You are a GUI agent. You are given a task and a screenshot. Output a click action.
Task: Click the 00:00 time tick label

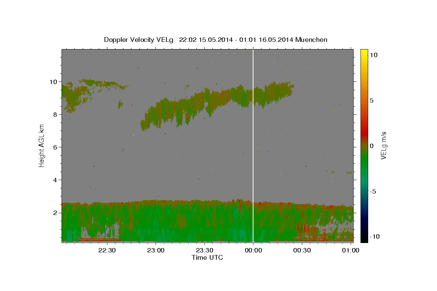253,250
